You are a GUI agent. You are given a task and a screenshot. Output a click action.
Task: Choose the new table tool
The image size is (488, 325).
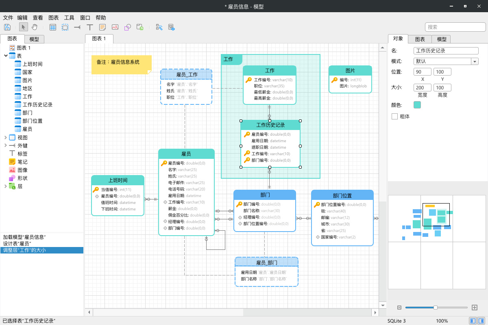click(53, 27)
